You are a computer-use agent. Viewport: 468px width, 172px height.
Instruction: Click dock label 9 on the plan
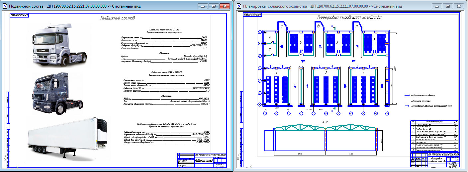pyautogui.click(x=281, y=26)
